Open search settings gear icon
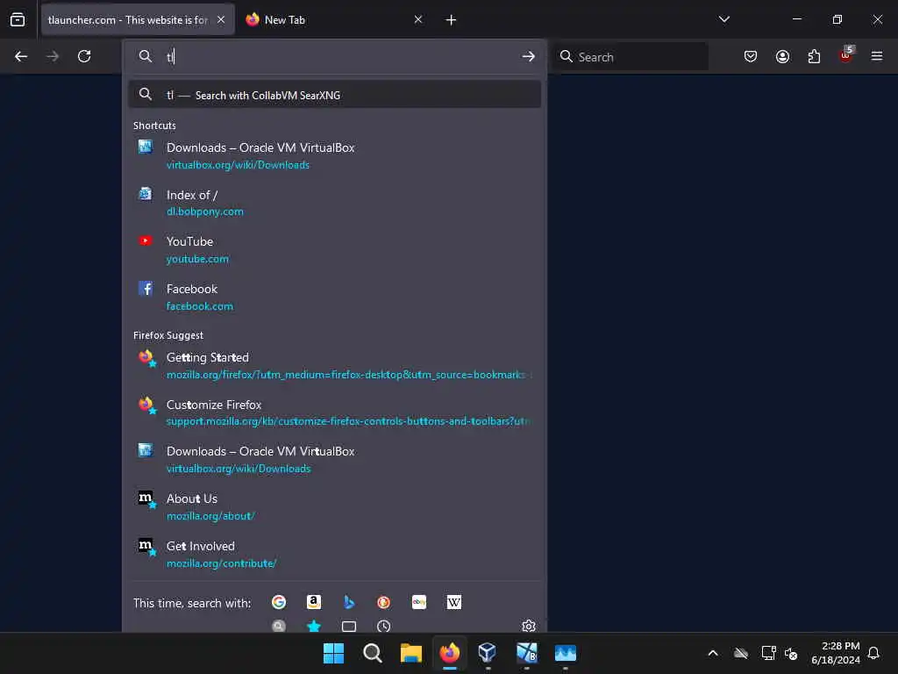 pyautogui.click(x=529, y=625)
